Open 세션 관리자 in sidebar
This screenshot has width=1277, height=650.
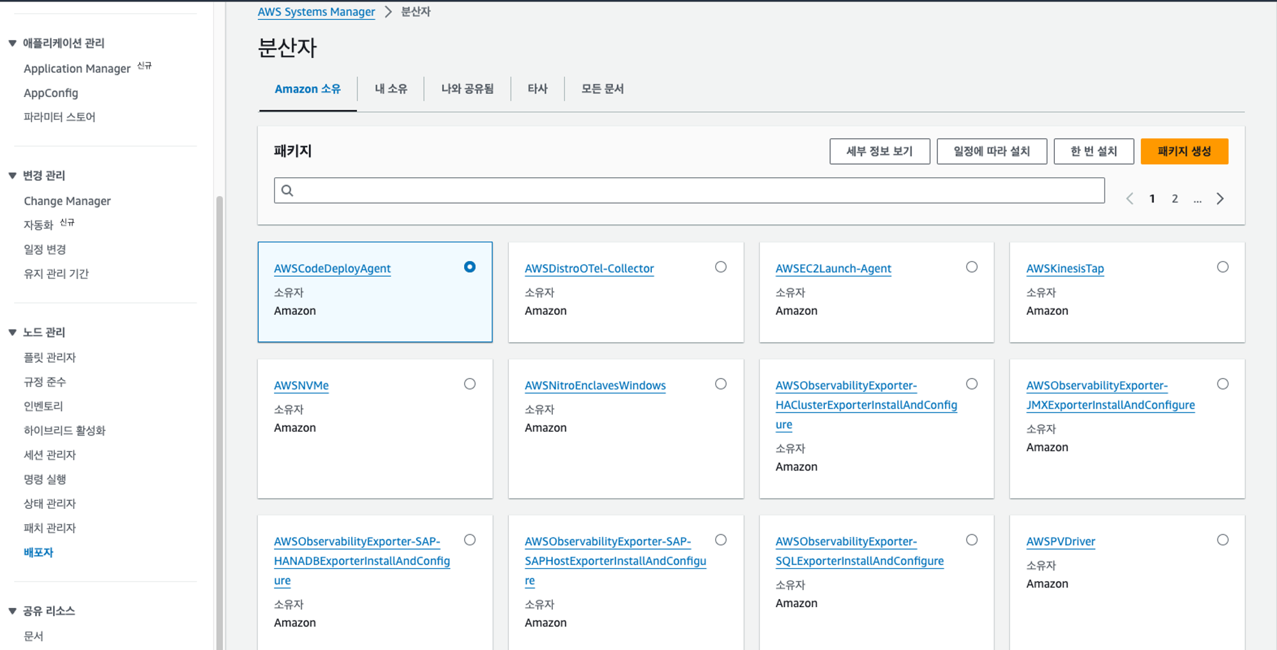[50, 454]
